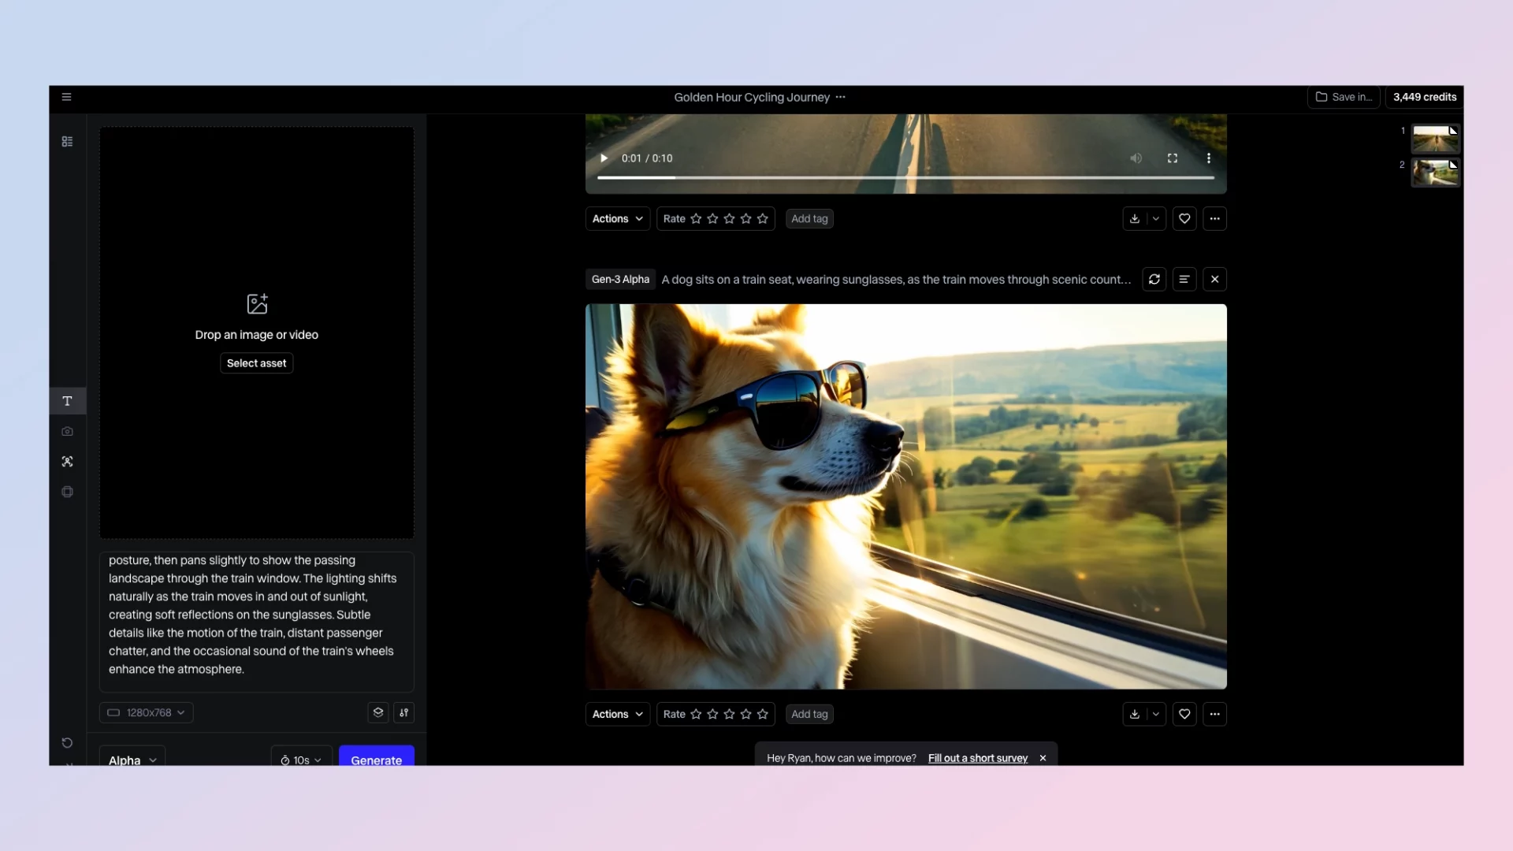The width and height of the screenshot is (1513, 851).
Task: Open the hamburger menu at top left
Action: (x=67, y=97)
